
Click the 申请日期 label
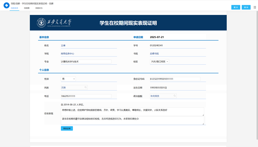[x=138, y=37]
